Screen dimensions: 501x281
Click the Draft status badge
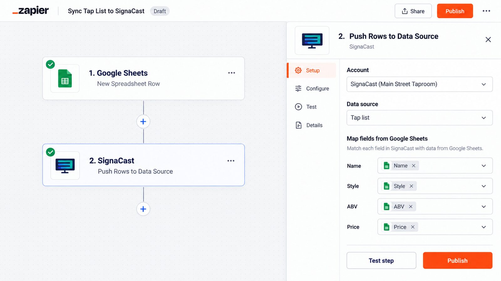click(160, 11)
